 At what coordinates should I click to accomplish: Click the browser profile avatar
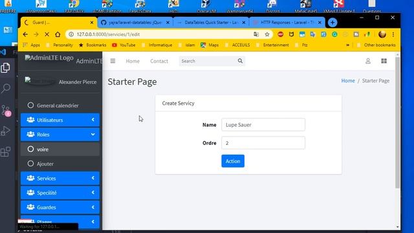pos(382,34)
